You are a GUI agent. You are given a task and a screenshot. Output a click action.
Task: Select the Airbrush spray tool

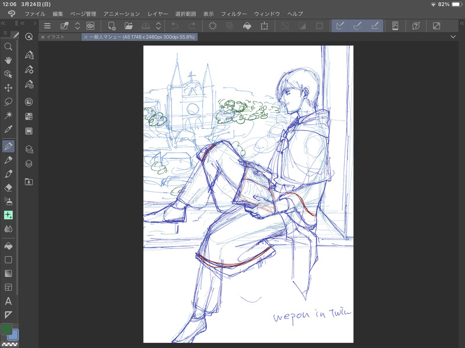coord(8,201)
